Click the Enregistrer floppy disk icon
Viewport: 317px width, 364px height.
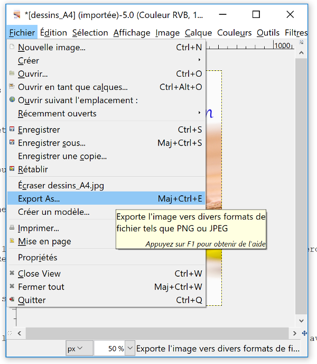(12, 129)
